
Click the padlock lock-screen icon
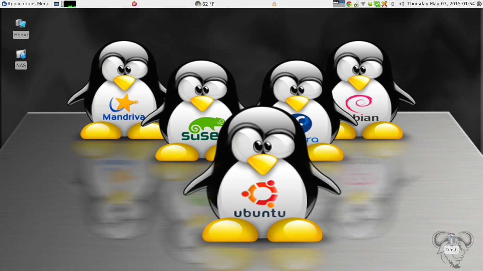pos(274,4)
